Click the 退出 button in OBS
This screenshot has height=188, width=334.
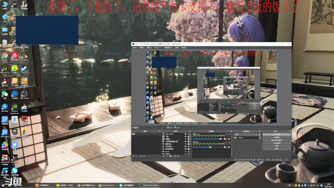[x=276, y=149]
